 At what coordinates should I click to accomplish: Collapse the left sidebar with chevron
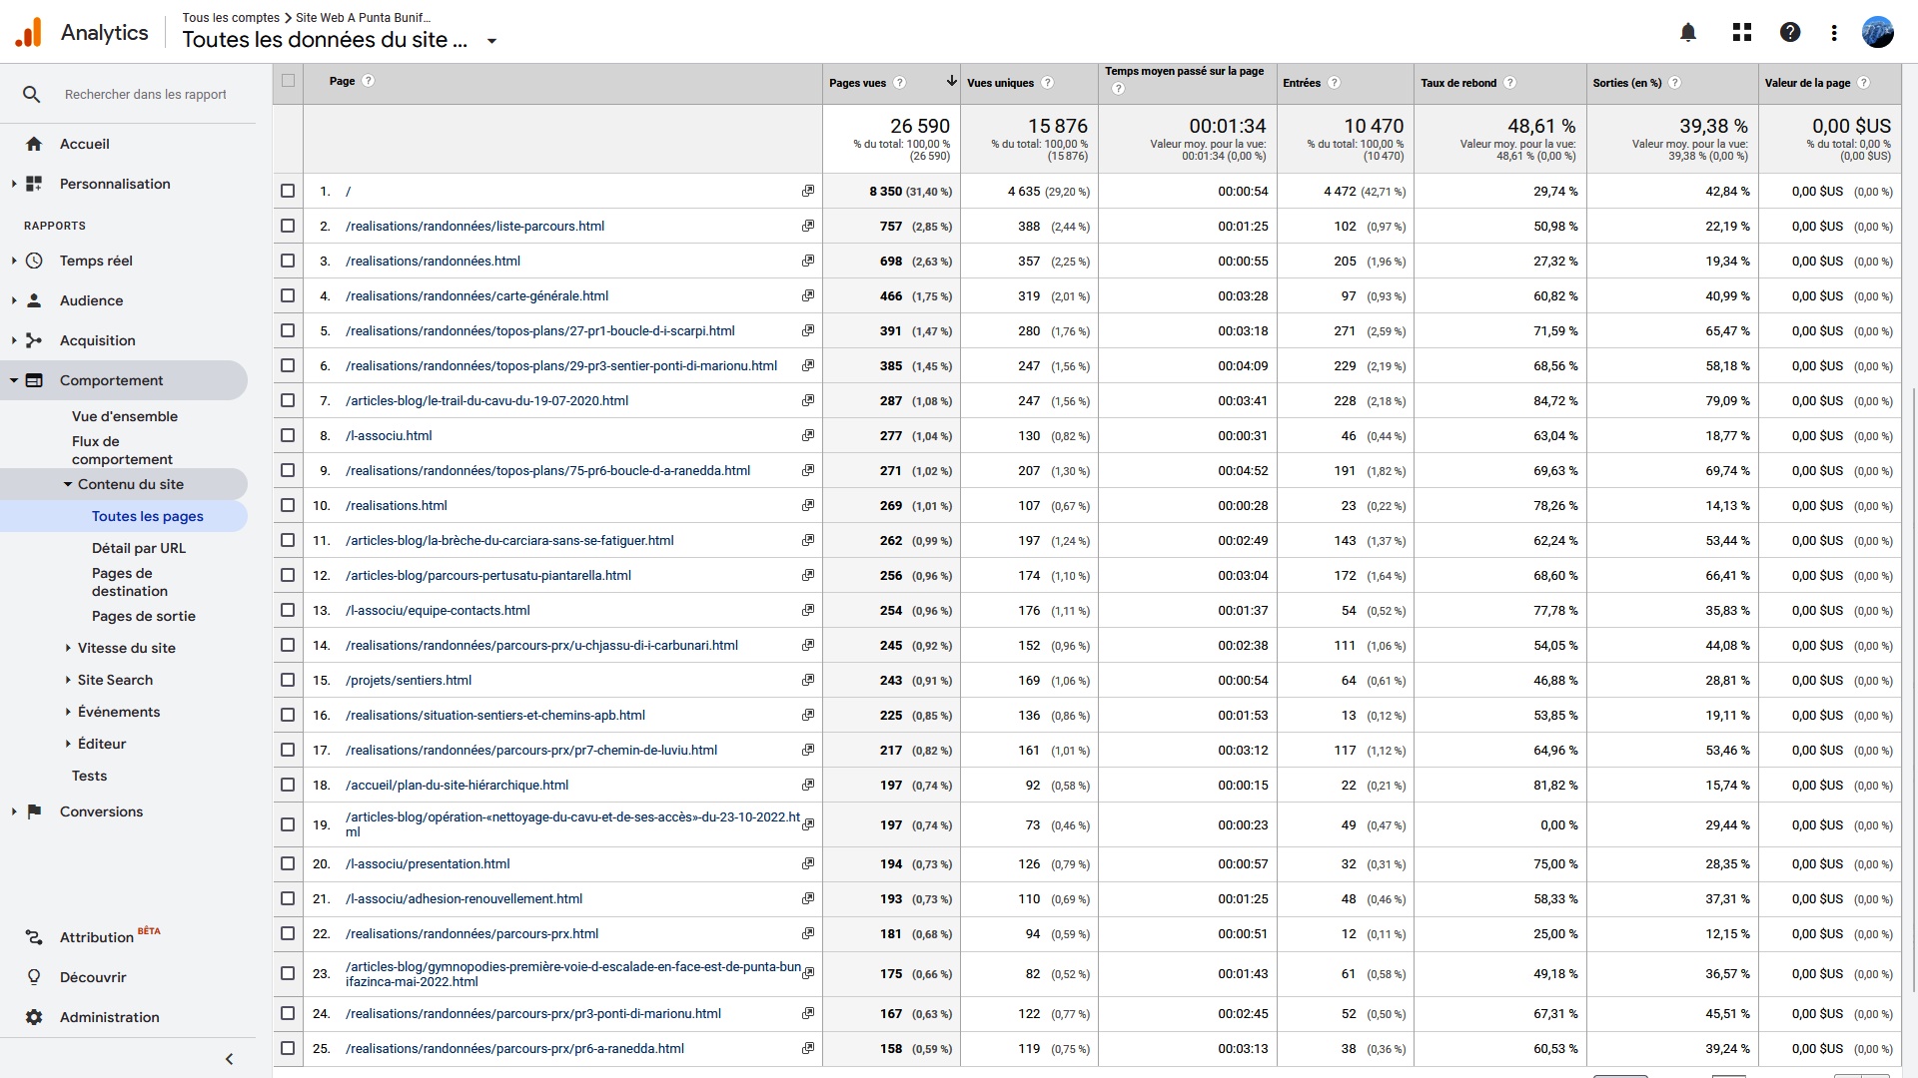229,1059
